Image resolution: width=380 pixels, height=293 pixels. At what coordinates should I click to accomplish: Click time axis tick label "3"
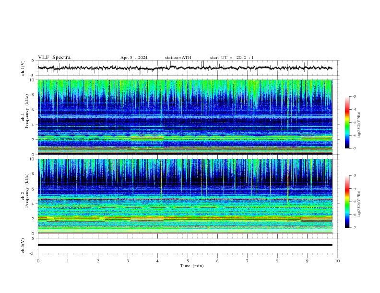click(x=128, y=261)
